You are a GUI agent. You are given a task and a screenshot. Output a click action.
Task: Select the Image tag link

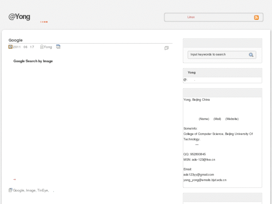tap(31, 191)
